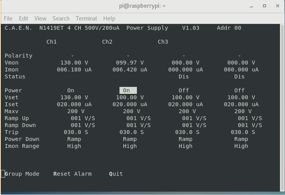Click Ch1 Power Down Ramp setting

(x=74, y=139)
